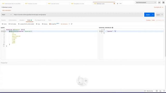The image size is (166, 93).
Task: Toggle two-pane view icon in status bar
Action: 157,91
